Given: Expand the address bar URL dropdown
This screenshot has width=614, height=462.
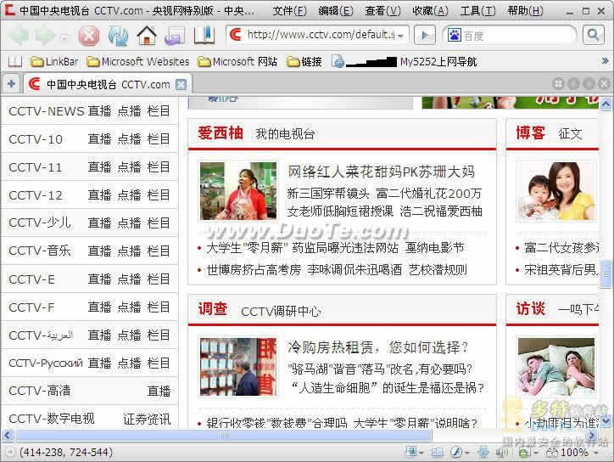Looking at the screenshot, I should click(401, 36).
